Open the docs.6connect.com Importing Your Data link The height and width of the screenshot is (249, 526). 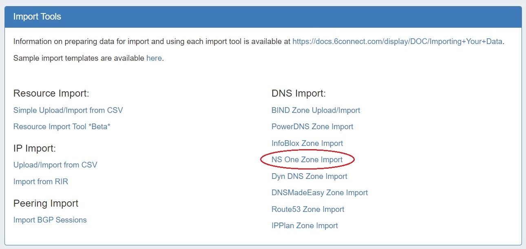pos(397,41)
